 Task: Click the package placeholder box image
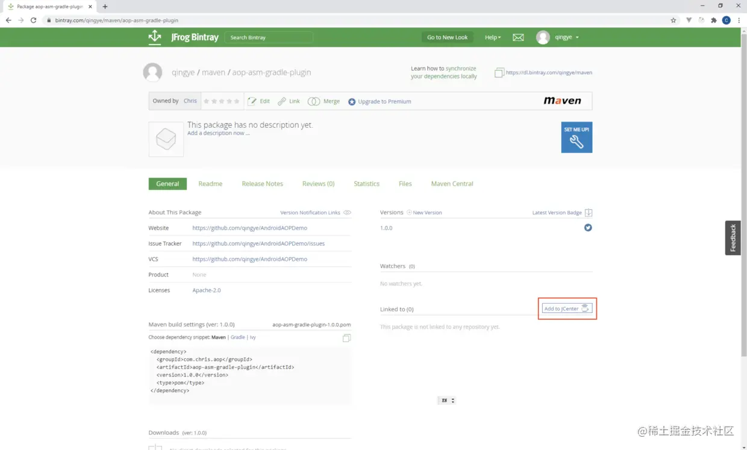coord(166,139)
